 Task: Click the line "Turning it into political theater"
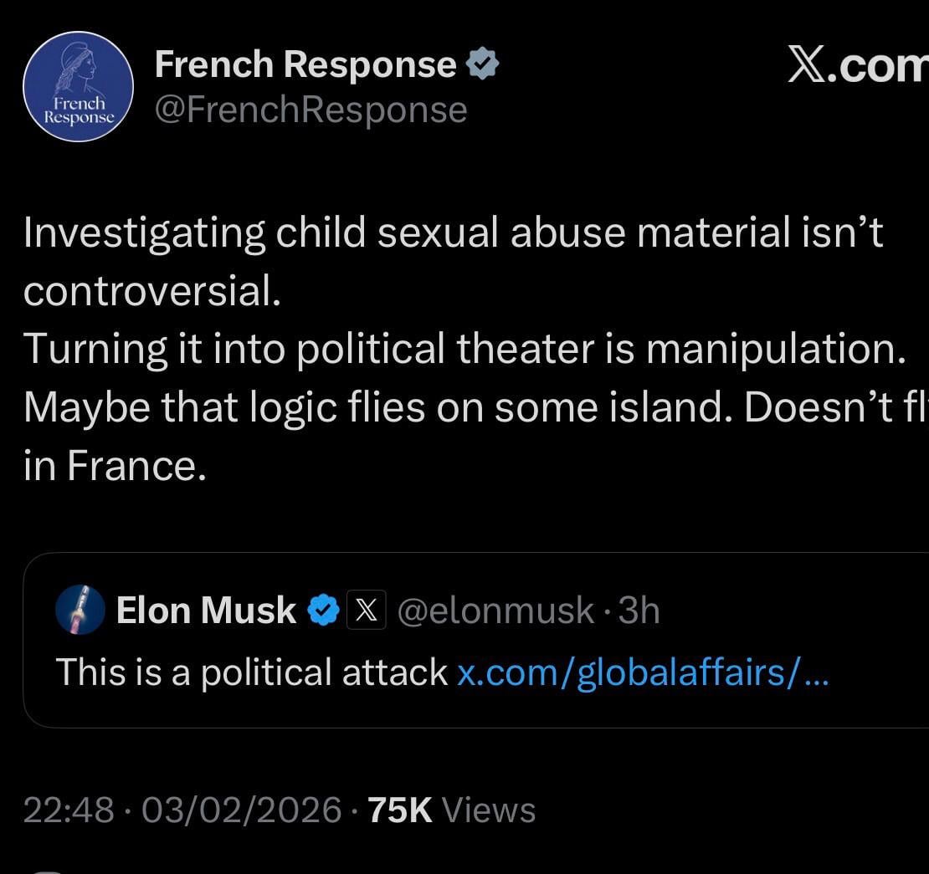click(464, 349)
